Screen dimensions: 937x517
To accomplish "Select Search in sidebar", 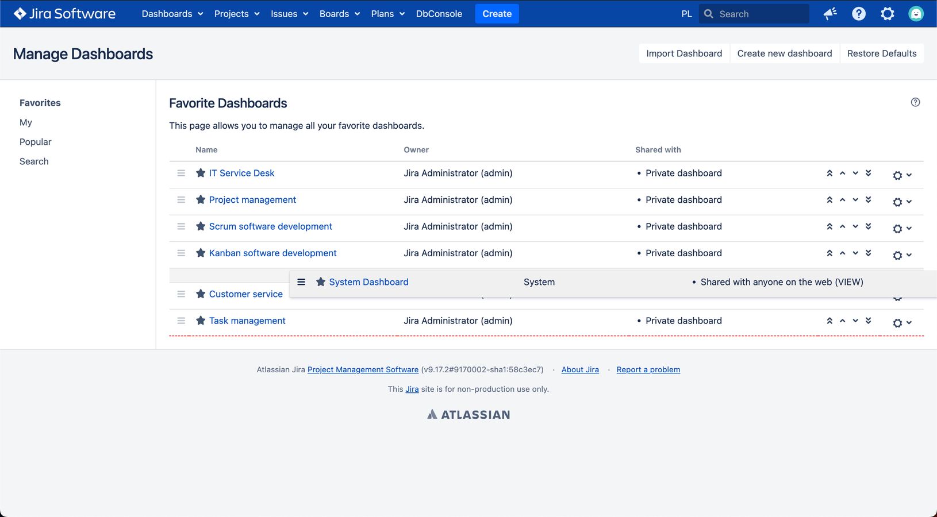I will click(x=34, y=161).
